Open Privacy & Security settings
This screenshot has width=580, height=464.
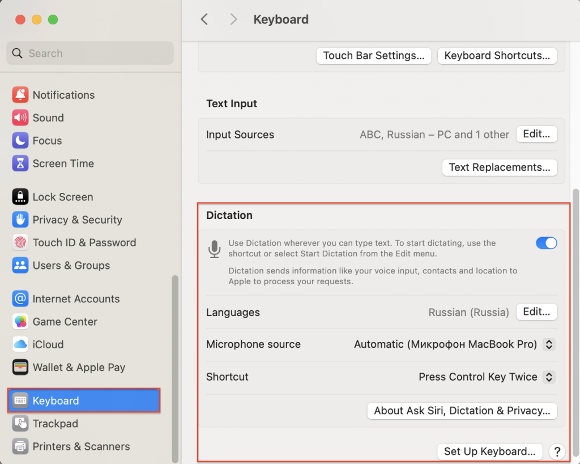(x=77, y=220)
